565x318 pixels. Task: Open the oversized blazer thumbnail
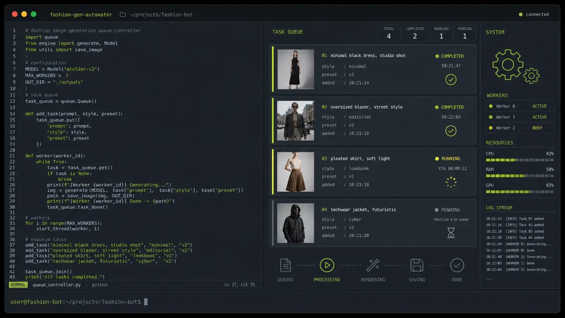click(x=295, y=121)
